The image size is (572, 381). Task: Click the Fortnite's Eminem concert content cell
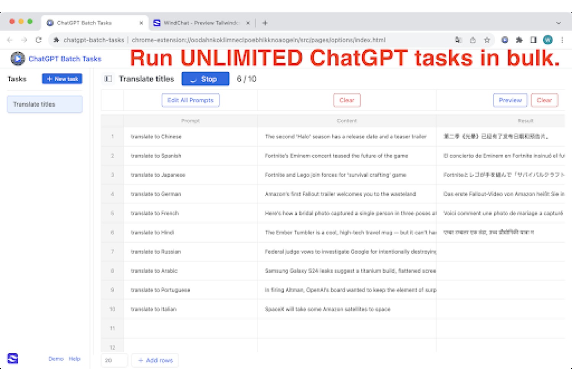pyautogui.click(x=347, y=155)
